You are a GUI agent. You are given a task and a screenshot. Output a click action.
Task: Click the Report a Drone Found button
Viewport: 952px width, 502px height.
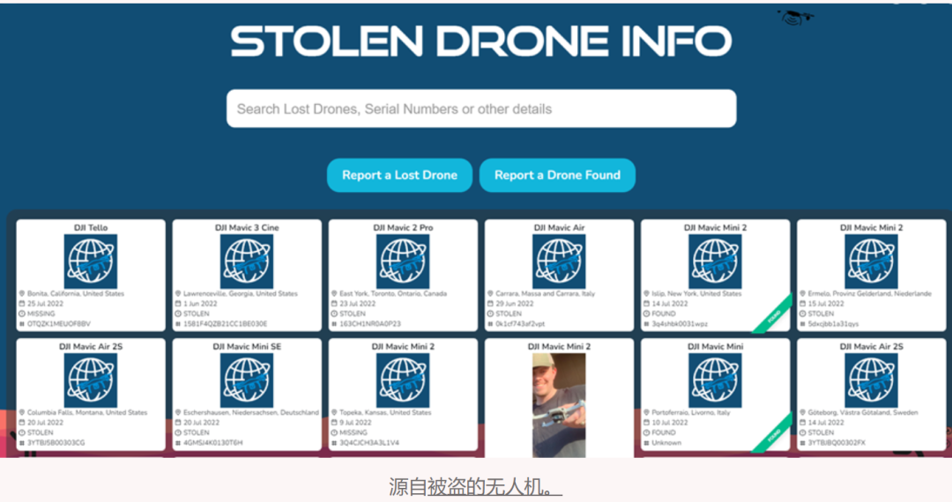click(x=557, y=175)
